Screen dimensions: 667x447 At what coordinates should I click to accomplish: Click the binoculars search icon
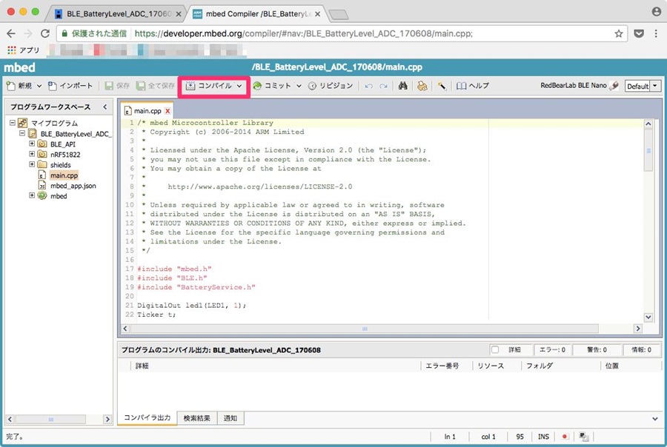point(403,86)
